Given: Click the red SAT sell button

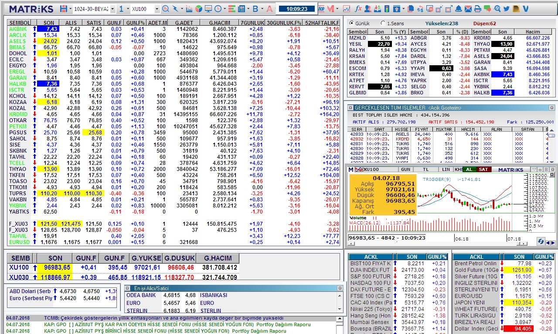Looking at the screenshot, I should tap(483, 170).
